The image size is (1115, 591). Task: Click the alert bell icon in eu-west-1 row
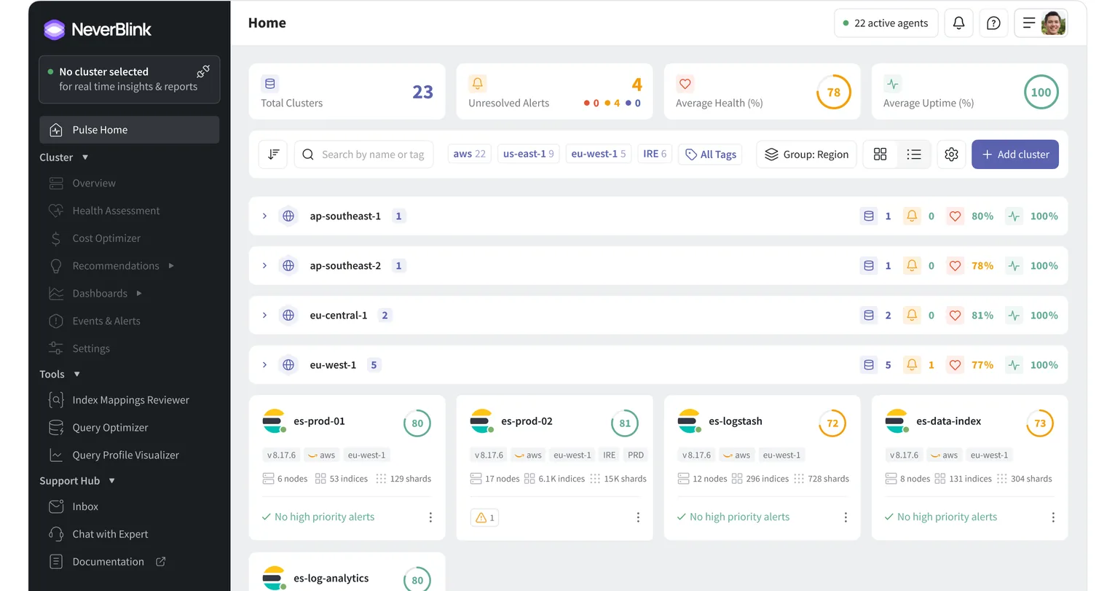(912, 365)
